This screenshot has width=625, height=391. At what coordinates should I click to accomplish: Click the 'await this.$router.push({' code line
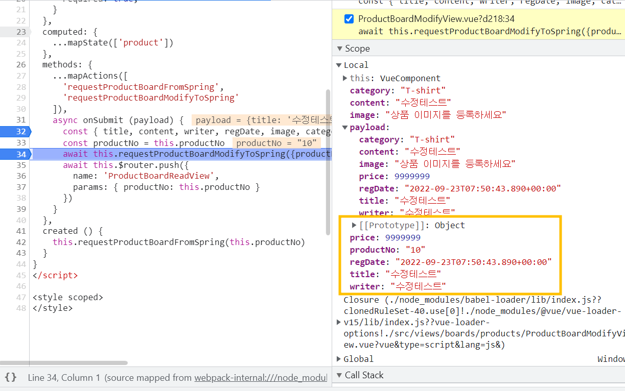click(x=126, y=165)
